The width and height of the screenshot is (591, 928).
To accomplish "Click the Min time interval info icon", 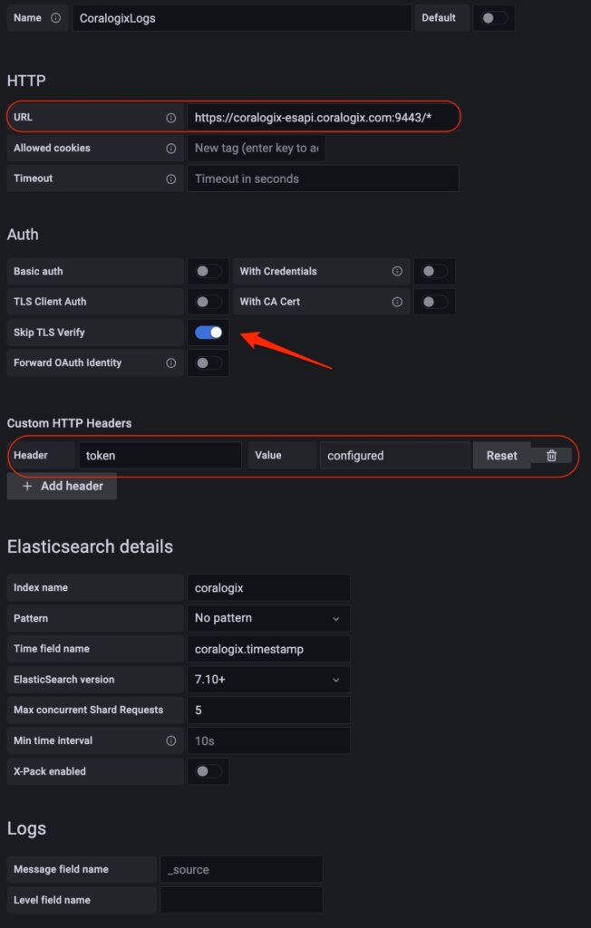I will pyautogui.click(x=171, y=741).
